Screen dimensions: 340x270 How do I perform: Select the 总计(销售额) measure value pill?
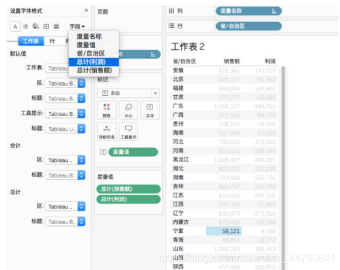[128, 189]
